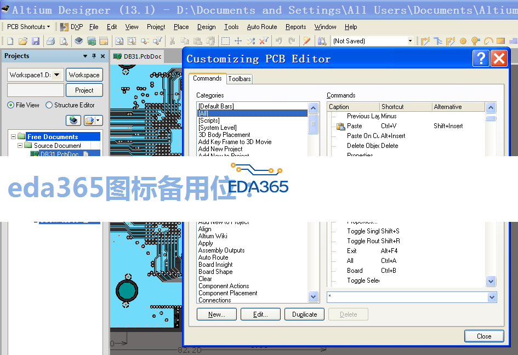The image size is (518, 355).
Task: Collapse the Free Documents tree node
Action: coord(14,136)
